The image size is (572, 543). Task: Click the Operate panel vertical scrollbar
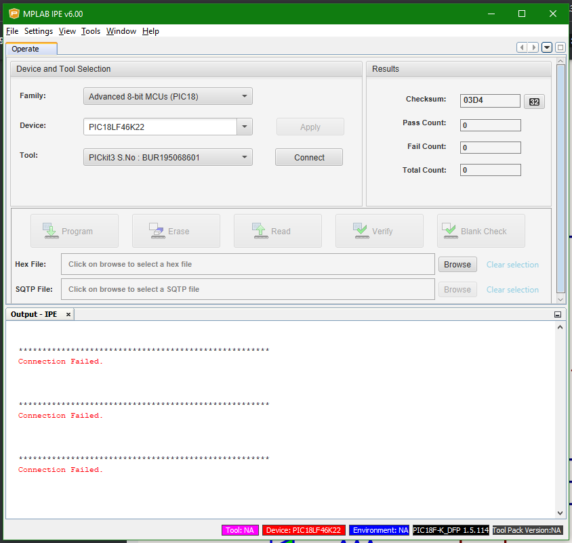(560, 179)
